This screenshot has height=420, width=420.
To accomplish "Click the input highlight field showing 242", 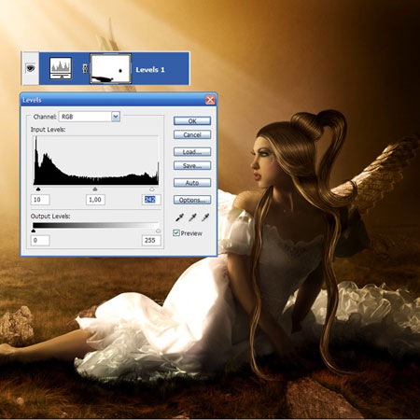I will click(x=151, y=200).
